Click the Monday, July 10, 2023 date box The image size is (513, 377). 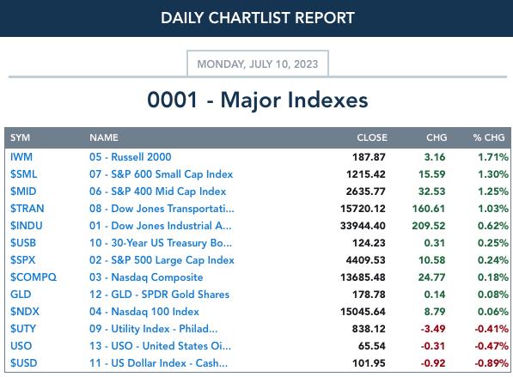258,64
